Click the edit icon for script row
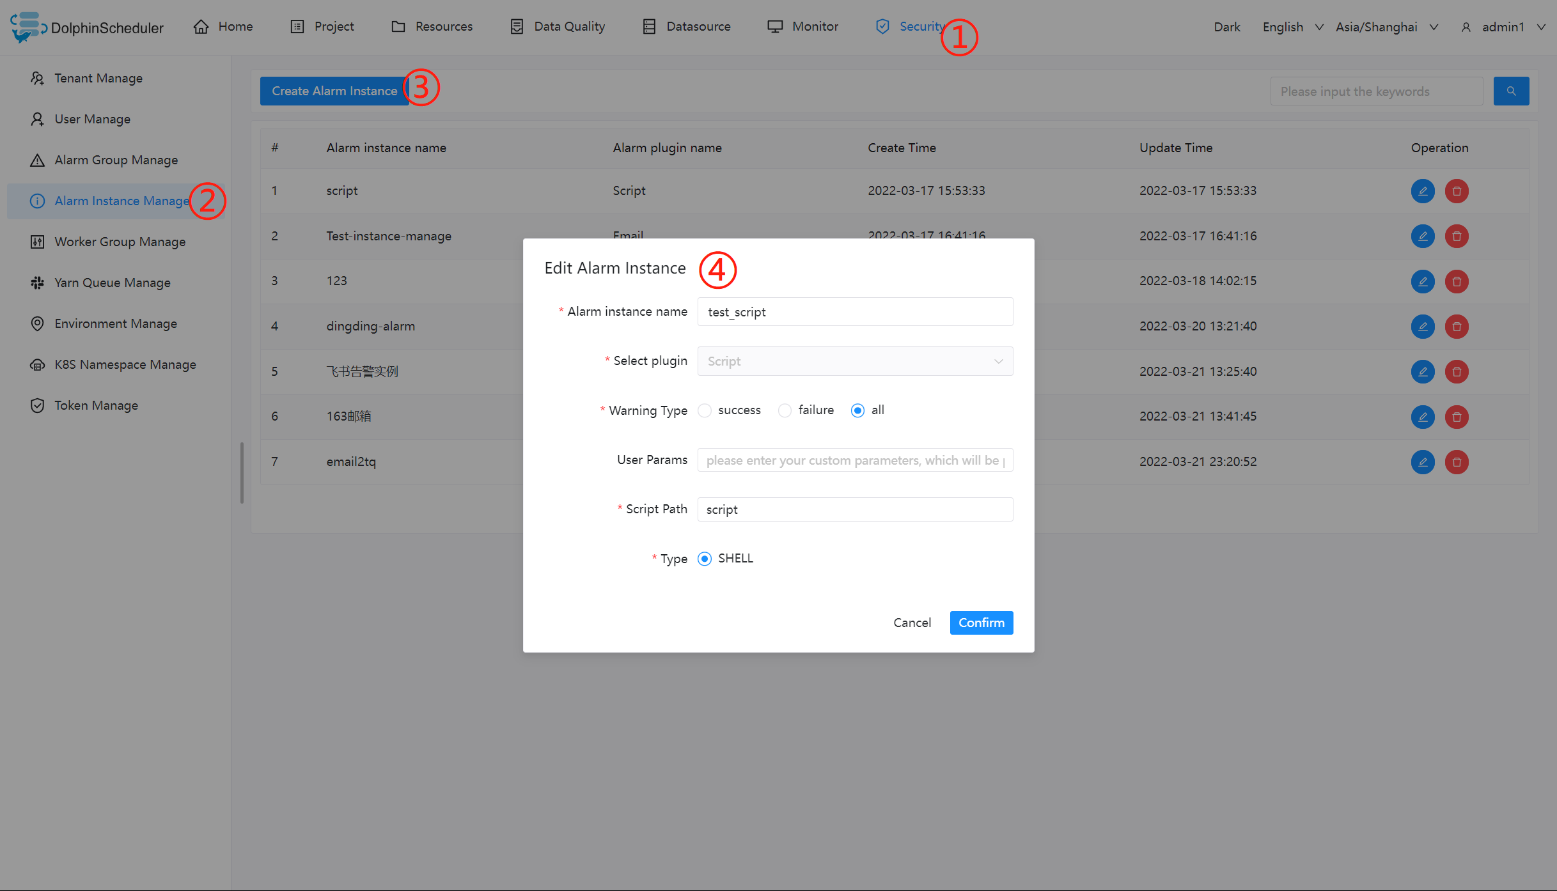The width and height of the screenshot is (1557, 891). (1422, 190)
